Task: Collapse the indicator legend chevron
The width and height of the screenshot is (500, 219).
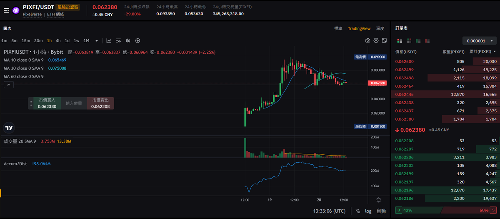Action: [9, 85]
